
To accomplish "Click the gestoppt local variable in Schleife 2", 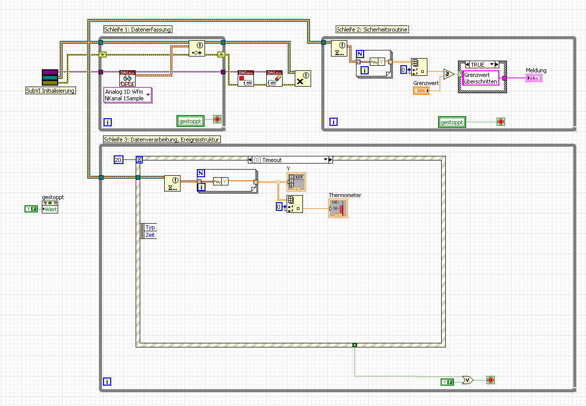I will tap(452, 122).
